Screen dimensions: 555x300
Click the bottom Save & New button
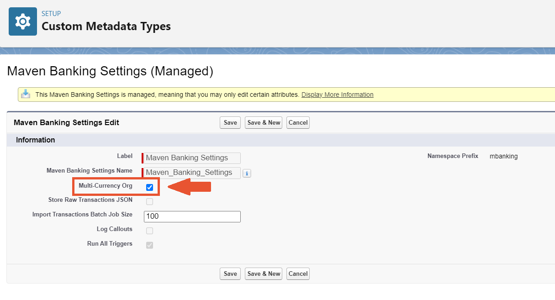pyautogui.click(x=264, y=274)
